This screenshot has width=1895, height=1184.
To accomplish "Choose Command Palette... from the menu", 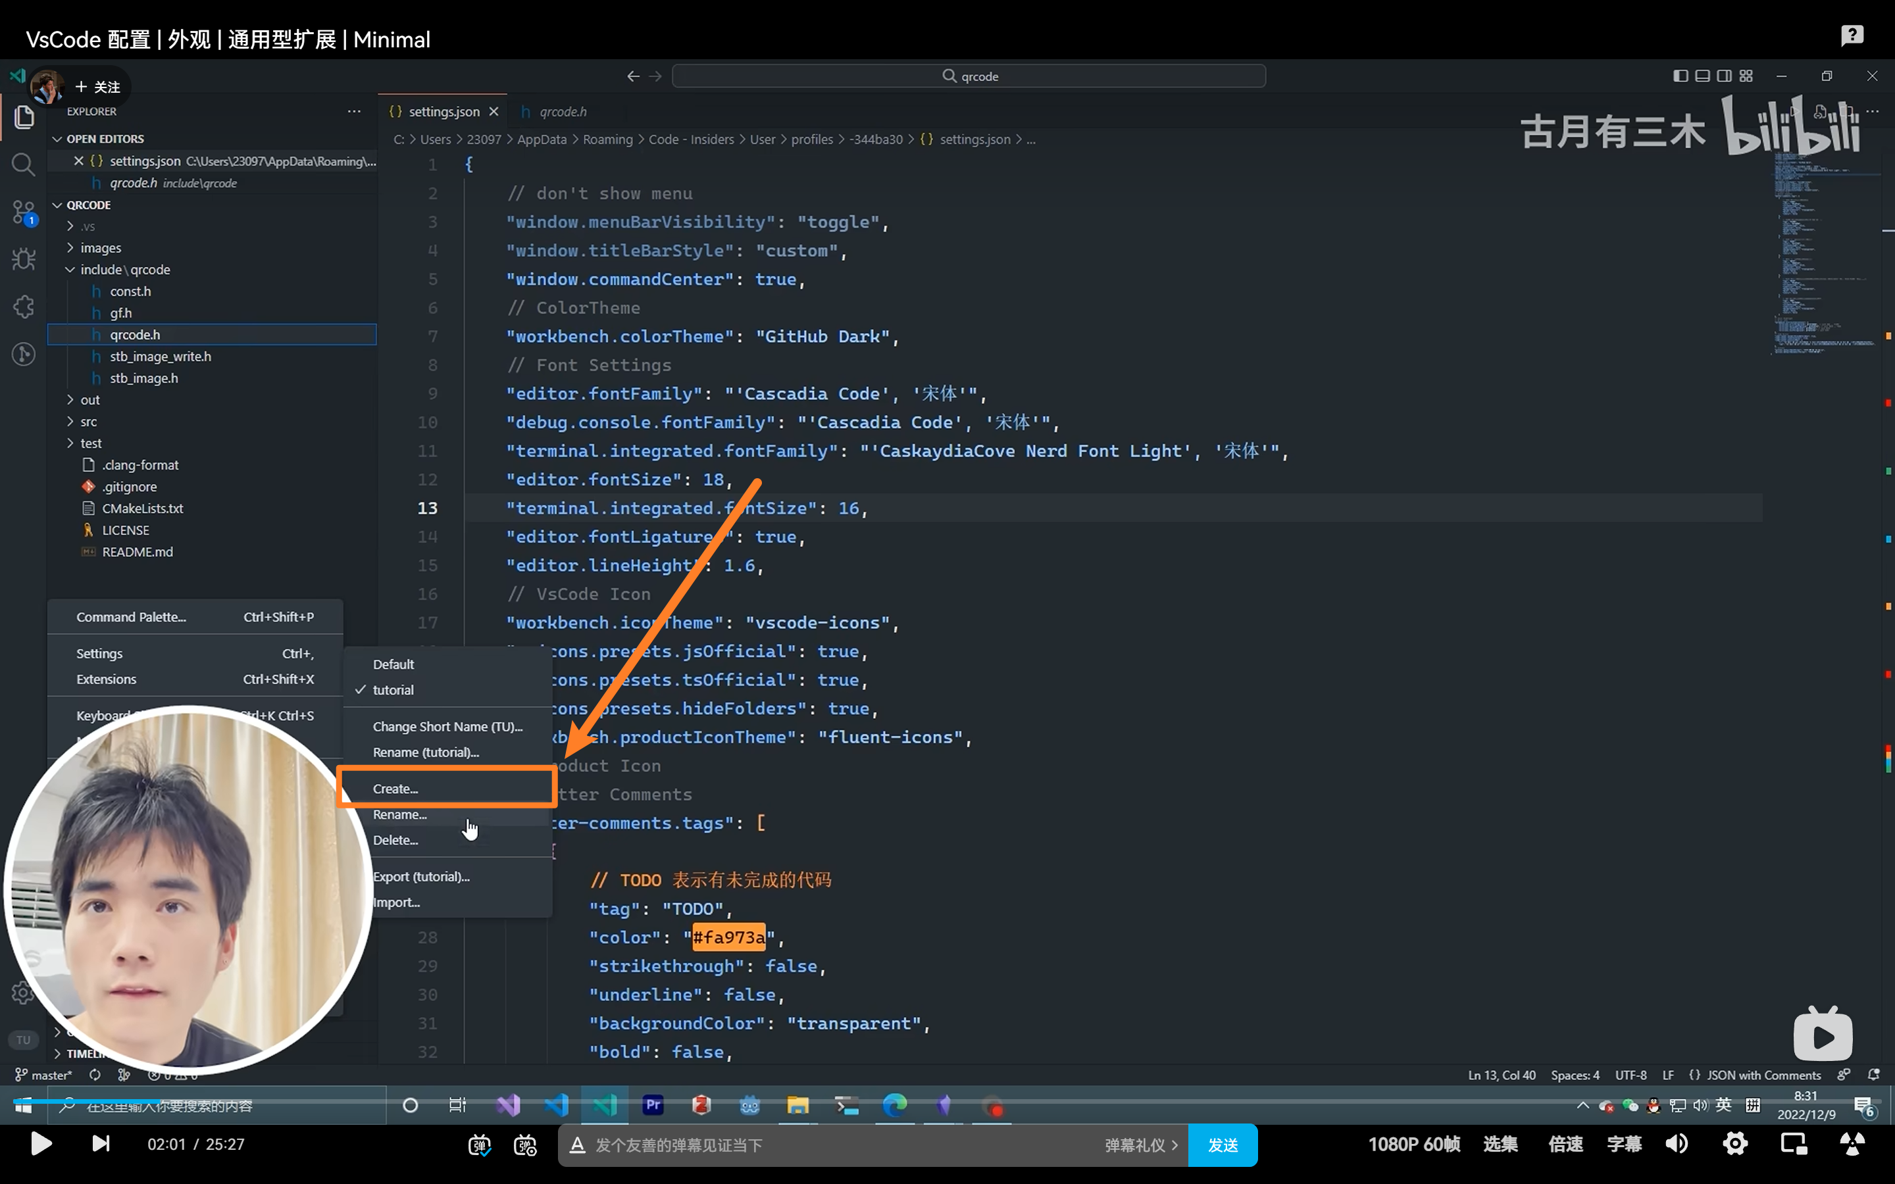I will [195, 617].
